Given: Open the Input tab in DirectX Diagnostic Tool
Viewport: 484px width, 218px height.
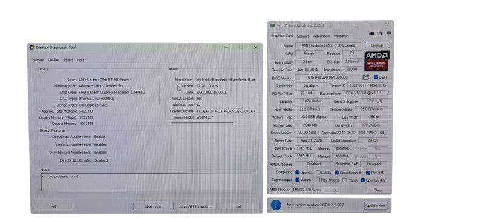Looking at the screenshot, I should [80, 60].
